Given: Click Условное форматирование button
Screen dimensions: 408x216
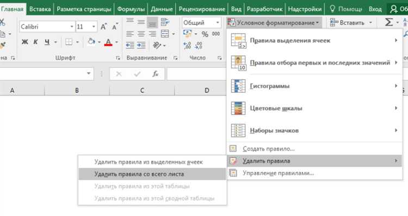Looking at the screenshot, I should point(274,23).
